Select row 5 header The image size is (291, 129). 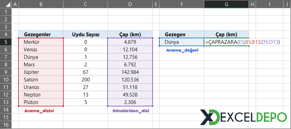tap(6, 42)
